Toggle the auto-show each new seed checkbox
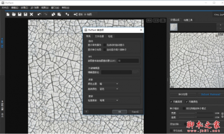 pyautogui.click(x=105, y=50)
